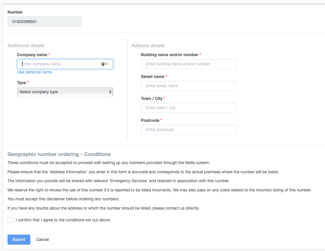Click the Use personal name link
This screenshot has height=251, width=325.
click(34, 72)
